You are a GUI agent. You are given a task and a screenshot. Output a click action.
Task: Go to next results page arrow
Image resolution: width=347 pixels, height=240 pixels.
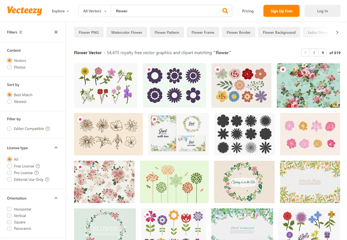coord(323,53)
